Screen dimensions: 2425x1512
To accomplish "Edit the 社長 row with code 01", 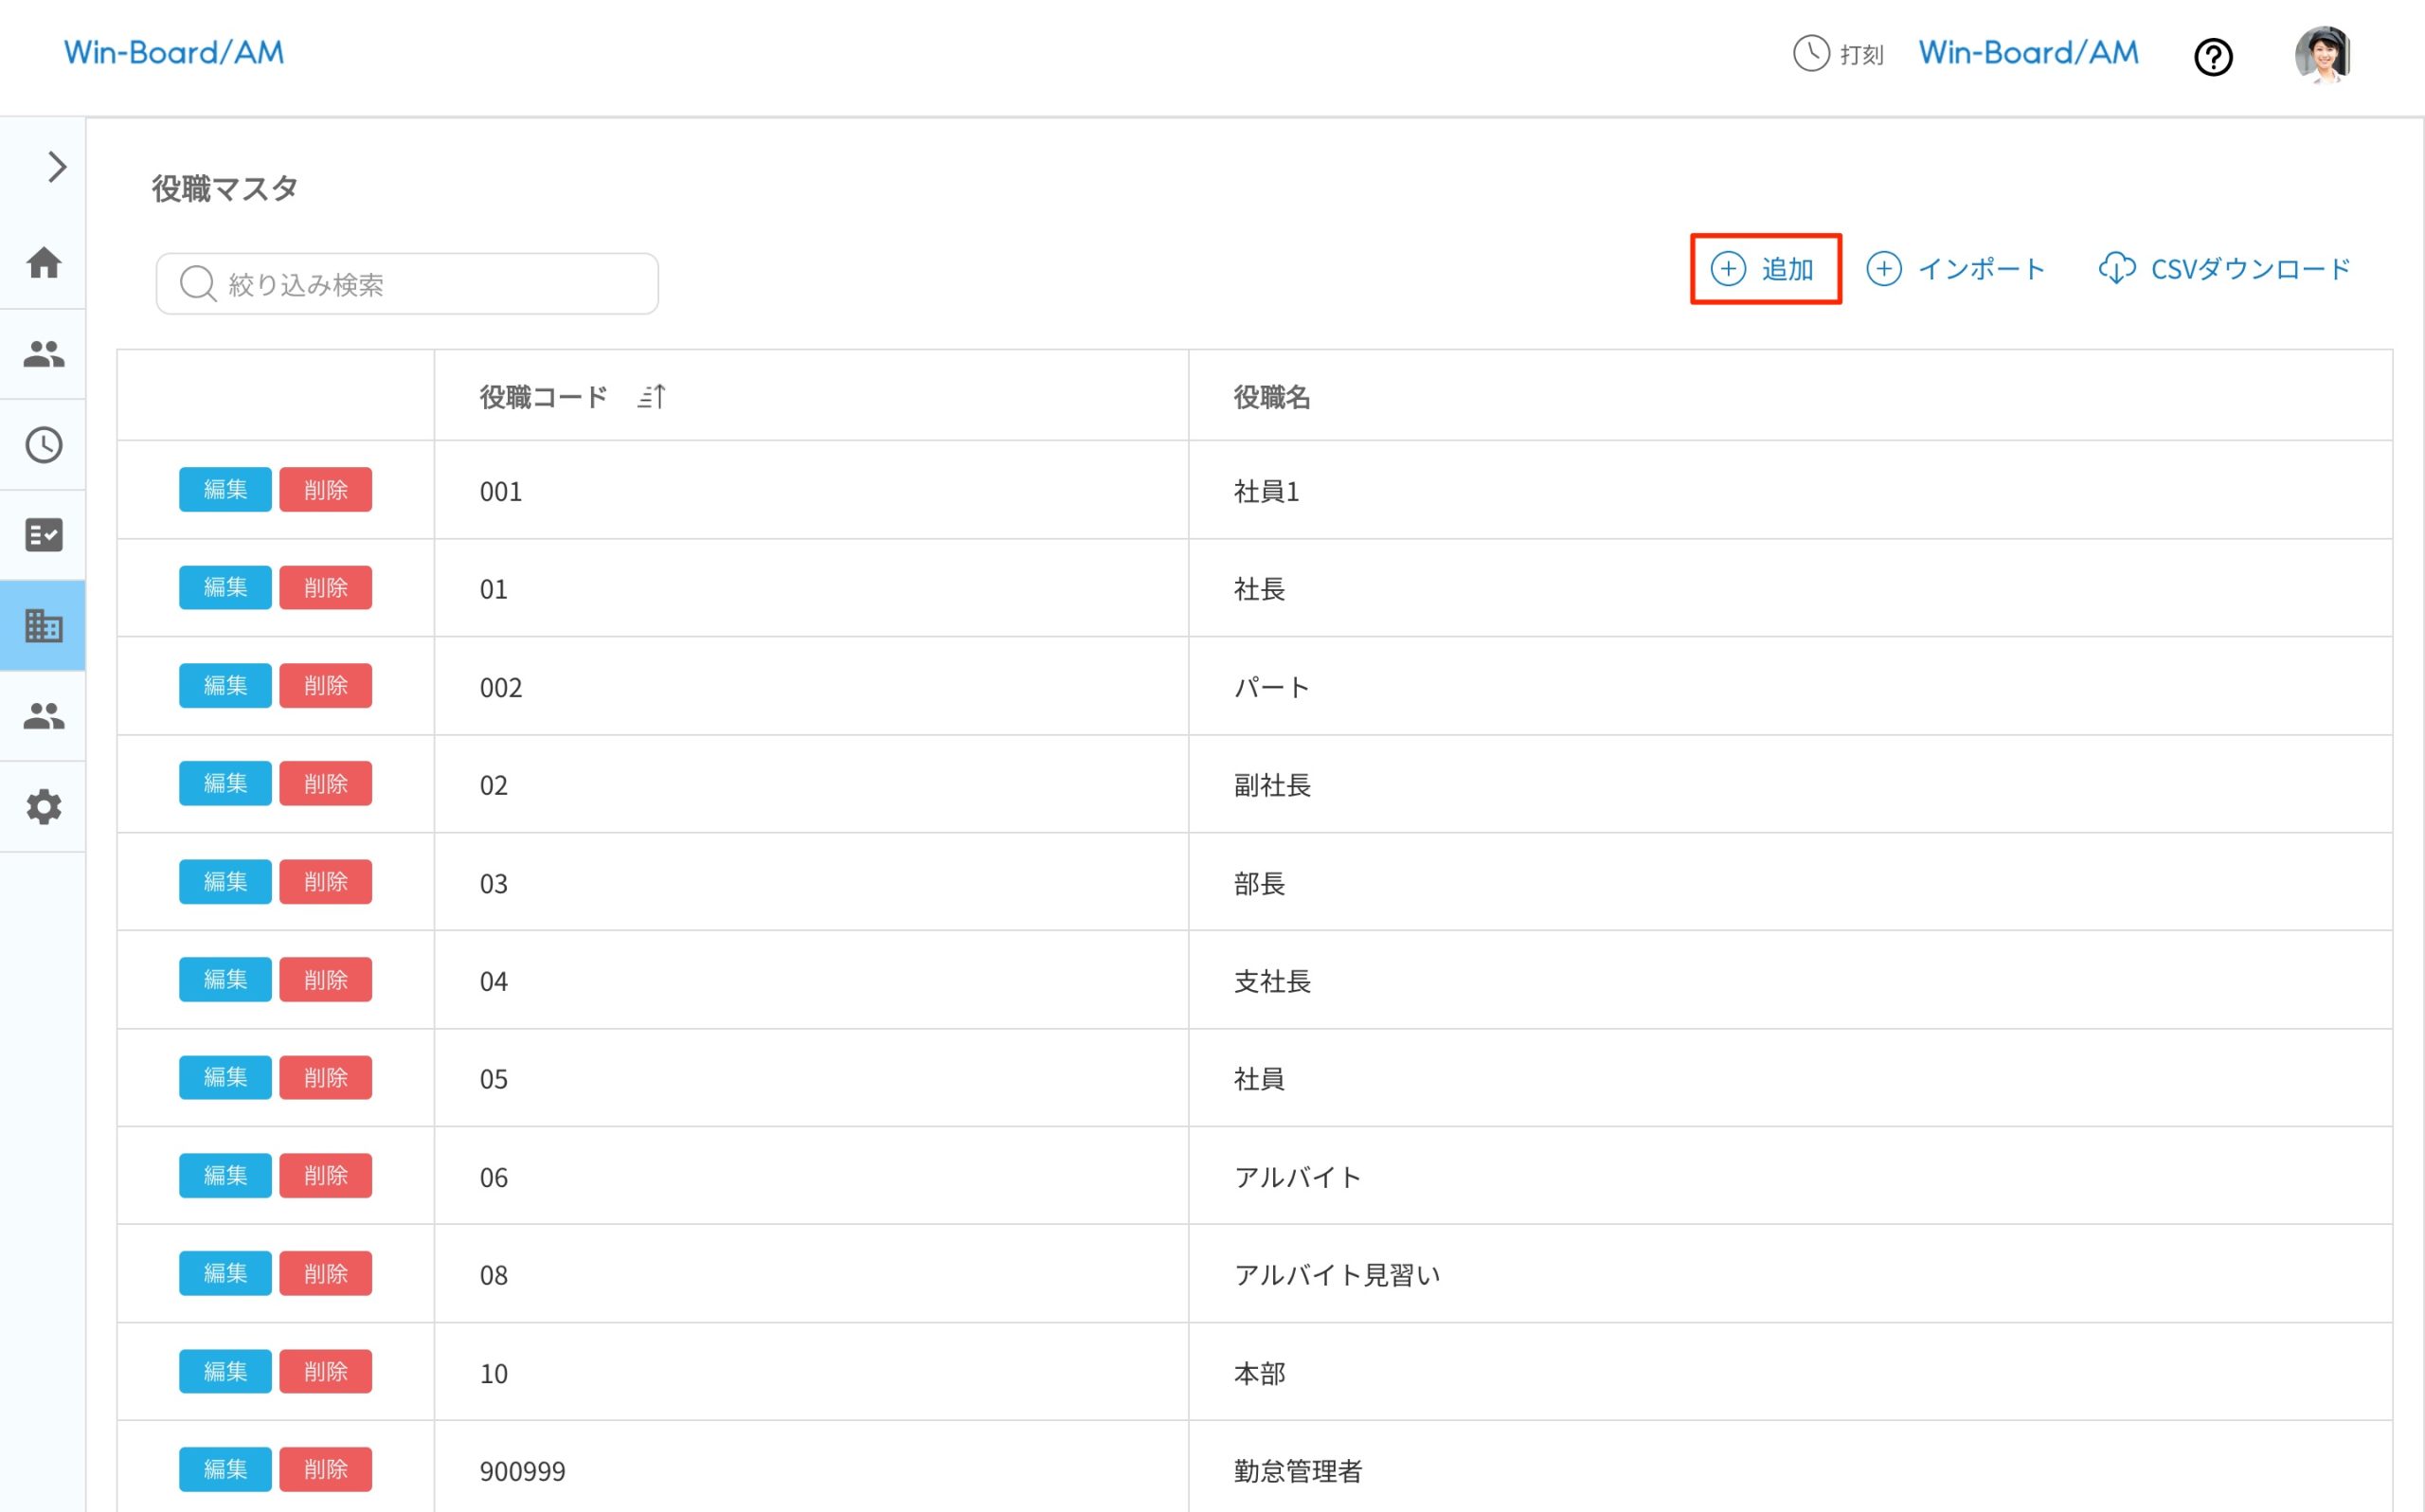I will 225,588.
